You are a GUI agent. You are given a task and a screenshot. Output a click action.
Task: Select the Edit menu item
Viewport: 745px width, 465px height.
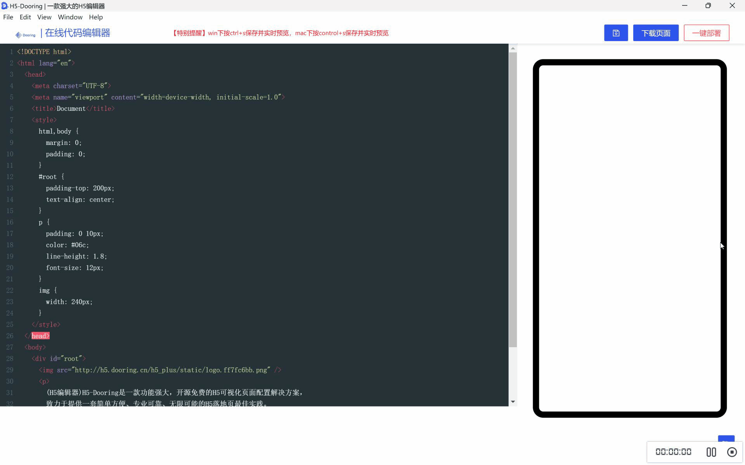25,17
